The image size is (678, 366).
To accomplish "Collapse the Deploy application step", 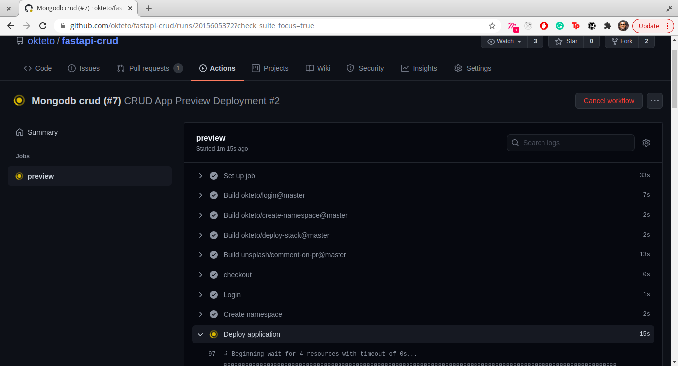I will [201, 334].
